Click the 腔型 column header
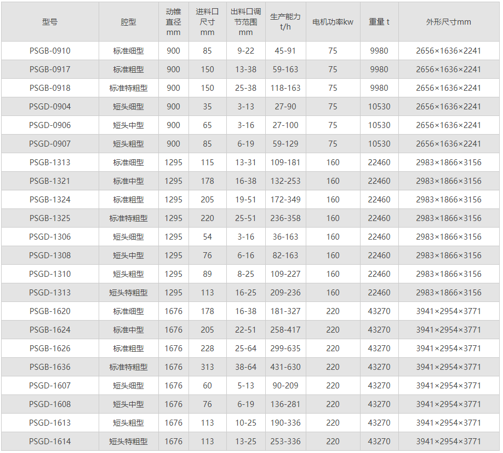This screenshot has height=453, width=503. [128, 22]
